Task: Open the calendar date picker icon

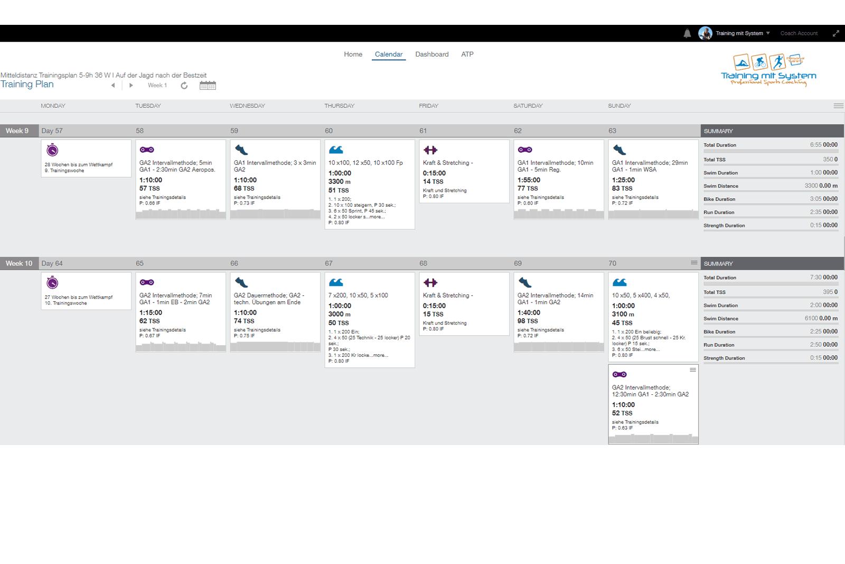Action: [208, 86]
